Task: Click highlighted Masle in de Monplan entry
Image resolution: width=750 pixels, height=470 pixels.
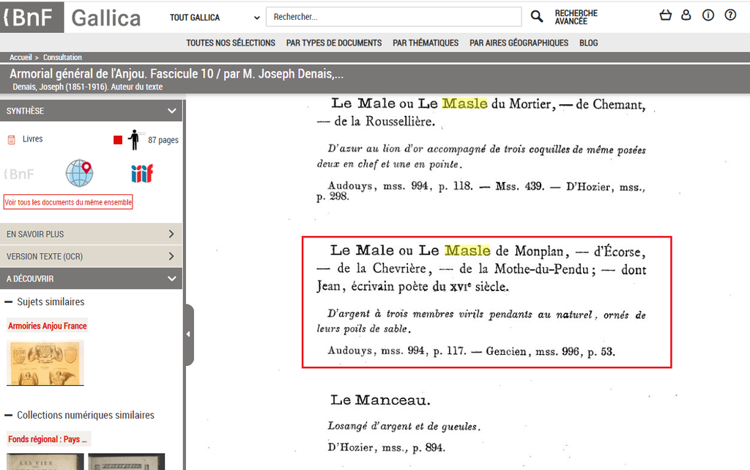Action: [x=467, y=250]
